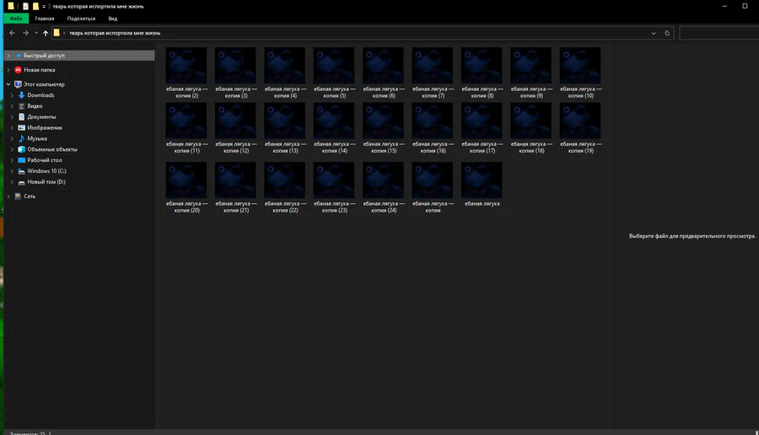This screenshot has height=435, width=759.
Task: Select file ебаная лягуха — копия (20)
Action: [x=186, y=188]
